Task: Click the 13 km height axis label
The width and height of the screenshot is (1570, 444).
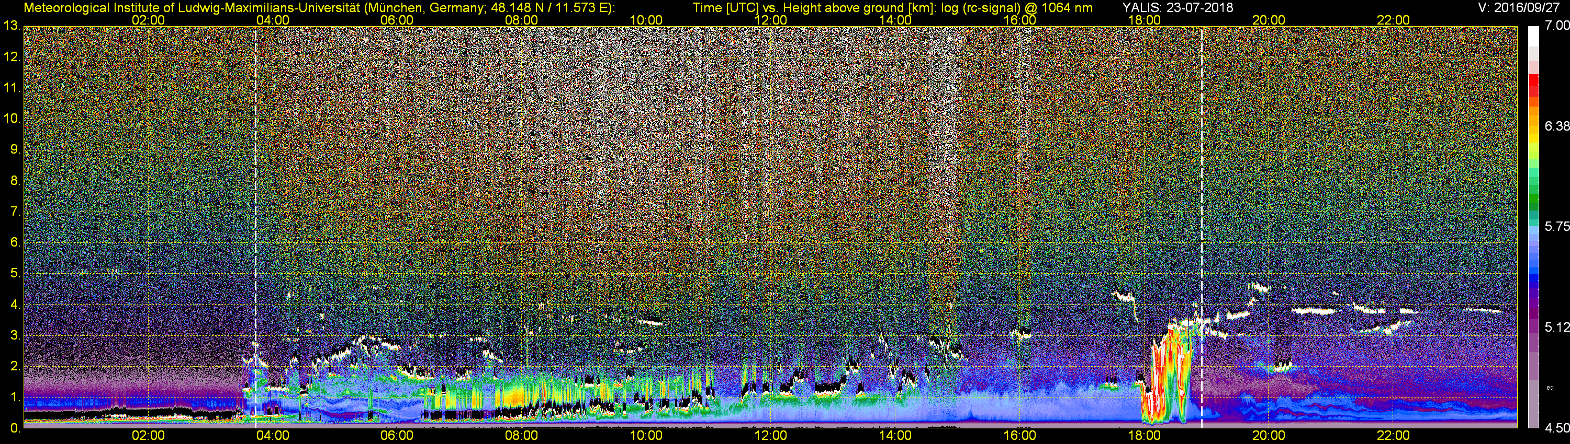Action: coord(12,26)
